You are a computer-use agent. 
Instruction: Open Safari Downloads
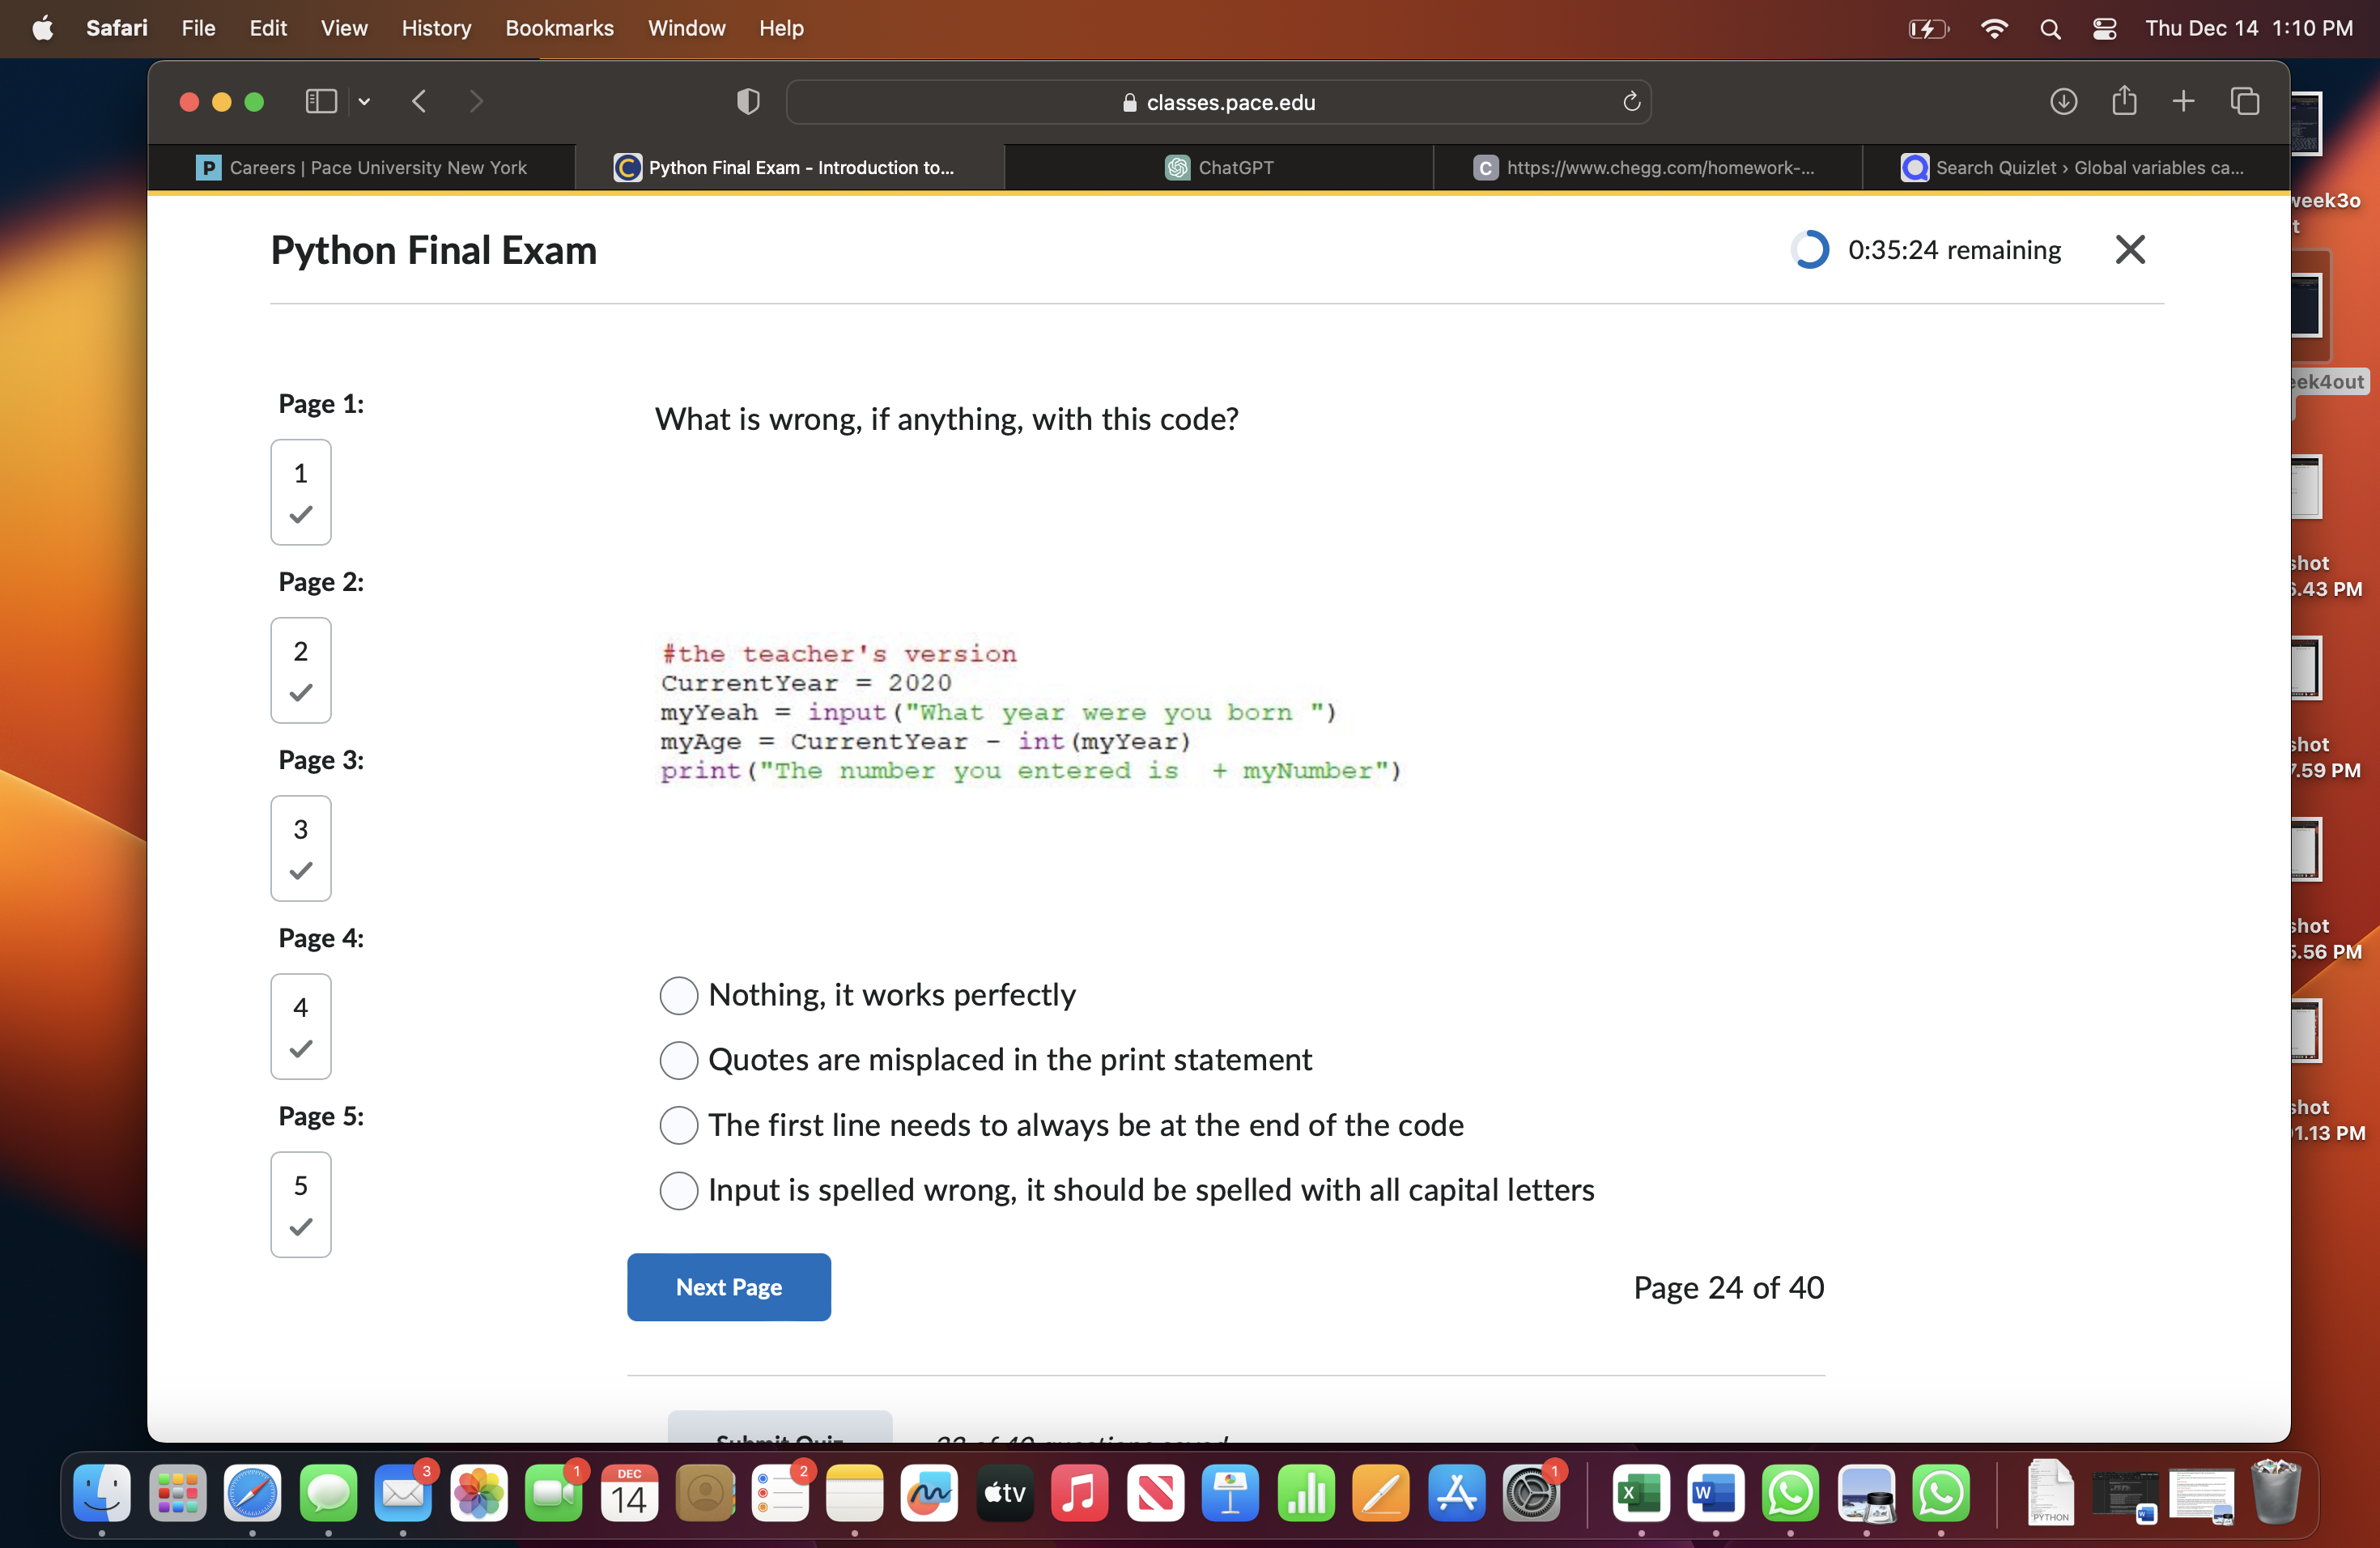point(2063,101)
